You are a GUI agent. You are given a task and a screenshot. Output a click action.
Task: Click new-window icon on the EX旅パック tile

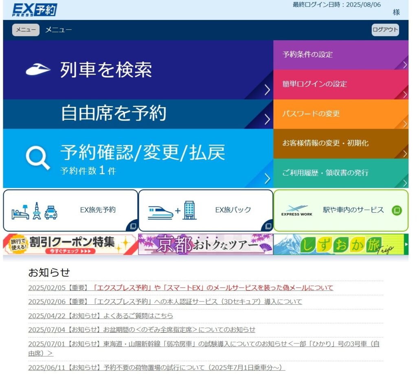268,226
